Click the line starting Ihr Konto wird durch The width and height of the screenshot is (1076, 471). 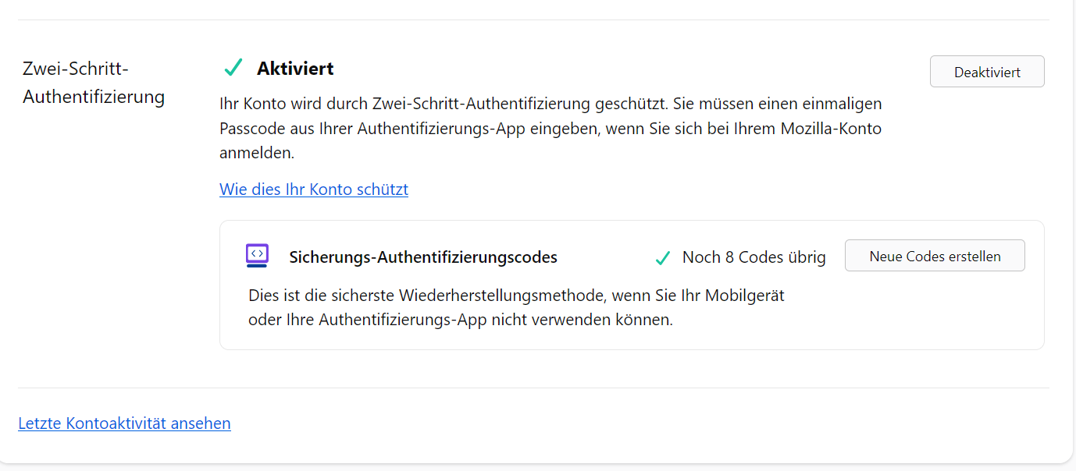(550, 103)
